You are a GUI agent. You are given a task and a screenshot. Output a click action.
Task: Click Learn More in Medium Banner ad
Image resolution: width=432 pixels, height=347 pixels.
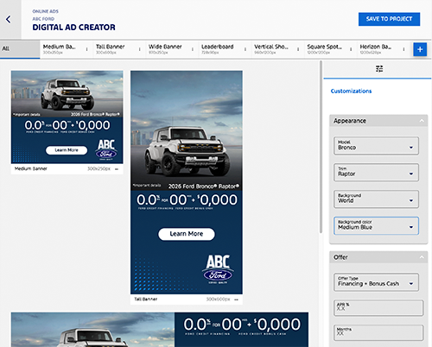[67, 150]
